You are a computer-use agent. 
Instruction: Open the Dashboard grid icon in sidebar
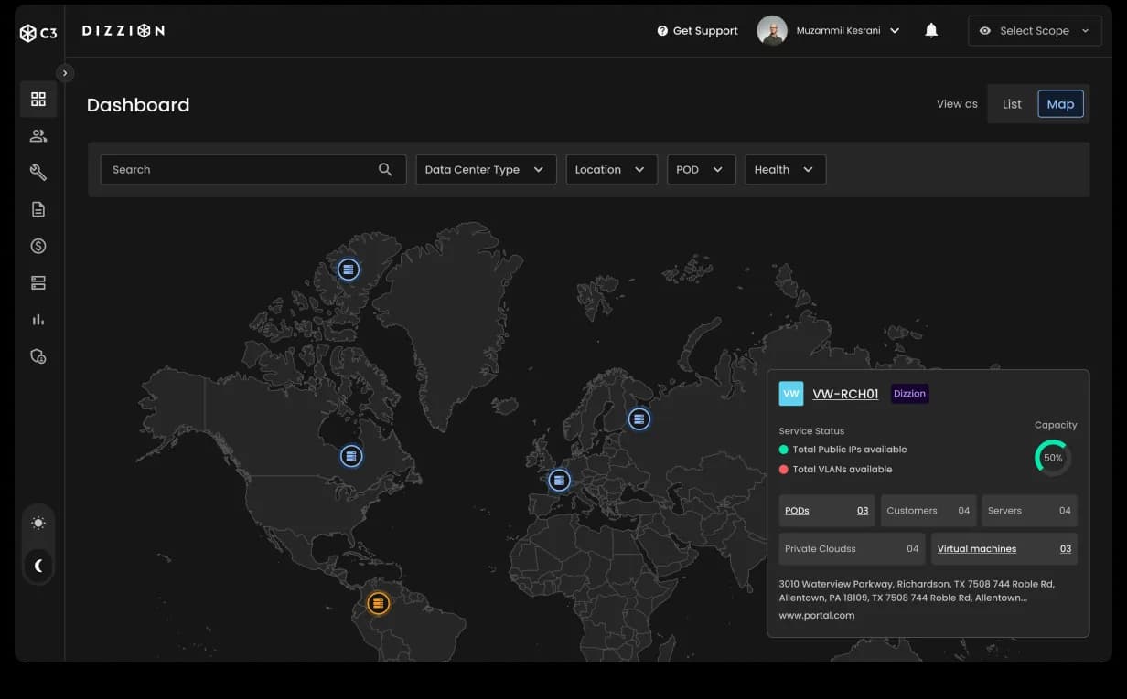coord(38,99)
